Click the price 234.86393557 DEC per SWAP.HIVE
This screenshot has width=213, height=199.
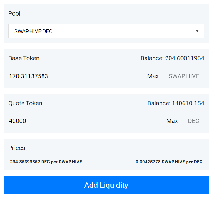[46, 162]
